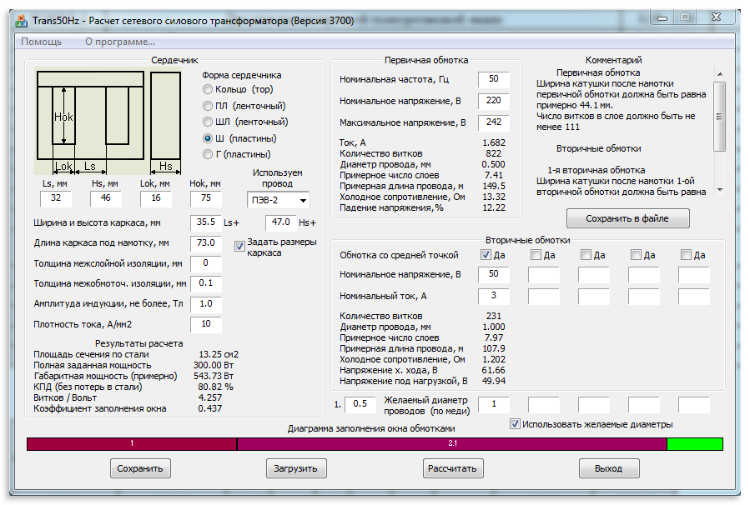
Task: Click the Сохранить button
Action: [x=140, y=468]
